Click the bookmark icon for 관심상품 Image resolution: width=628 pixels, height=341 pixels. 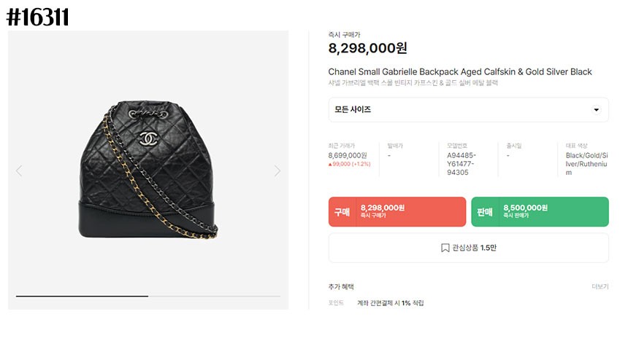445,248
